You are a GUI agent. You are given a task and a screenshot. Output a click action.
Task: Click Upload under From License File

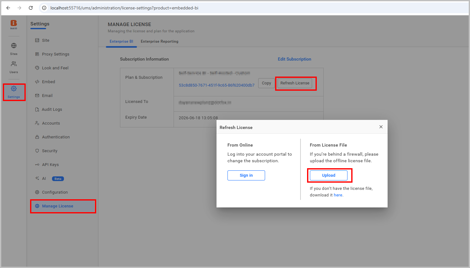328,175
